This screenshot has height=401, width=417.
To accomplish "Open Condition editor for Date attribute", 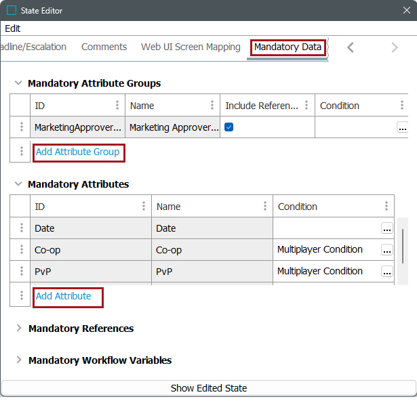I will click(386, 228).
